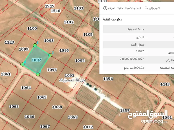This screenshot has height=130, width=174.
Task: Click the left green vertex by the road
Action: click(22, 64)
